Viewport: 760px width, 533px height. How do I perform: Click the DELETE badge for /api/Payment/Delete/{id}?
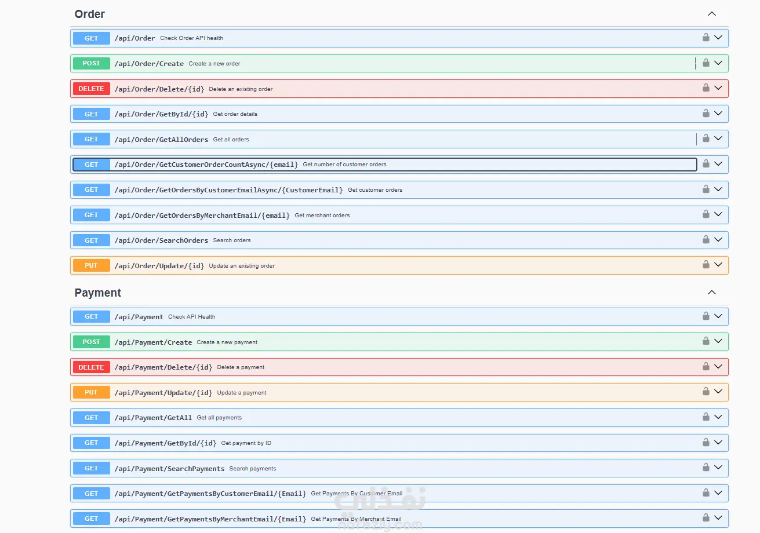click(x=92, y=367)
